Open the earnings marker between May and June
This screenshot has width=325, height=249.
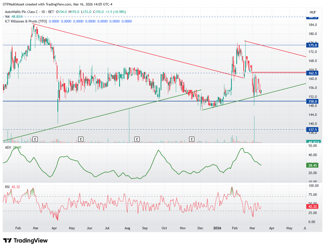[81, 139]
